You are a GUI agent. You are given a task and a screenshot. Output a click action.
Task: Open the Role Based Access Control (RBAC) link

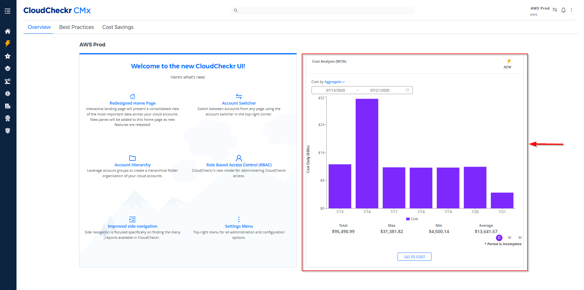point(239,165)
